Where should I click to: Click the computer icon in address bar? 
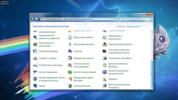pyautogui.click(x=42, y=19)
